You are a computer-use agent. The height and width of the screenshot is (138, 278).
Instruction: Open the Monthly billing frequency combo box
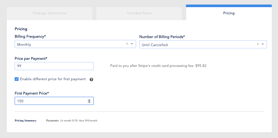tap(75, 44)
